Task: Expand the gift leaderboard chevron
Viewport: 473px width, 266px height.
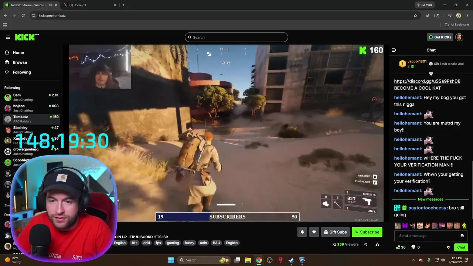Action: 431,74
